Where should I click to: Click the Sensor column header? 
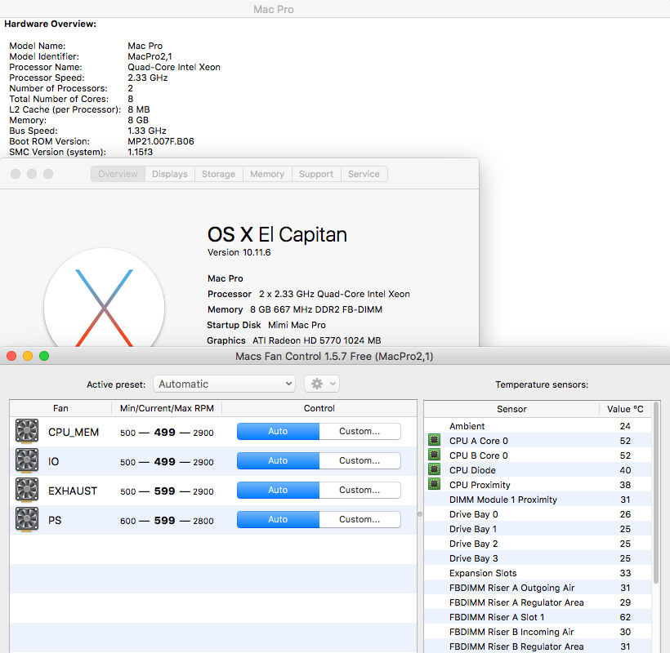511,409
